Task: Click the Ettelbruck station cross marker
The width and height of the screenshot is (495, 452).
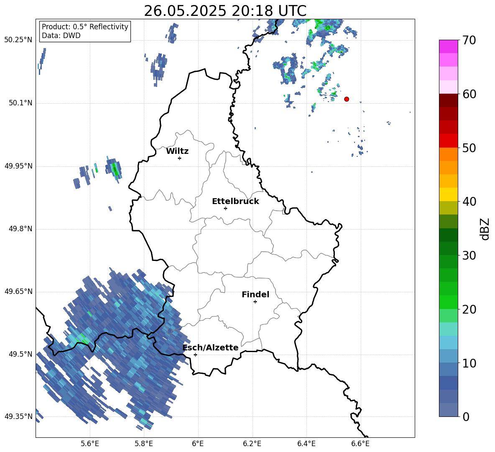Action: coord(225,208)
